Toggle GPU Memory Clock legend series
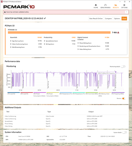 coord(105,94)
